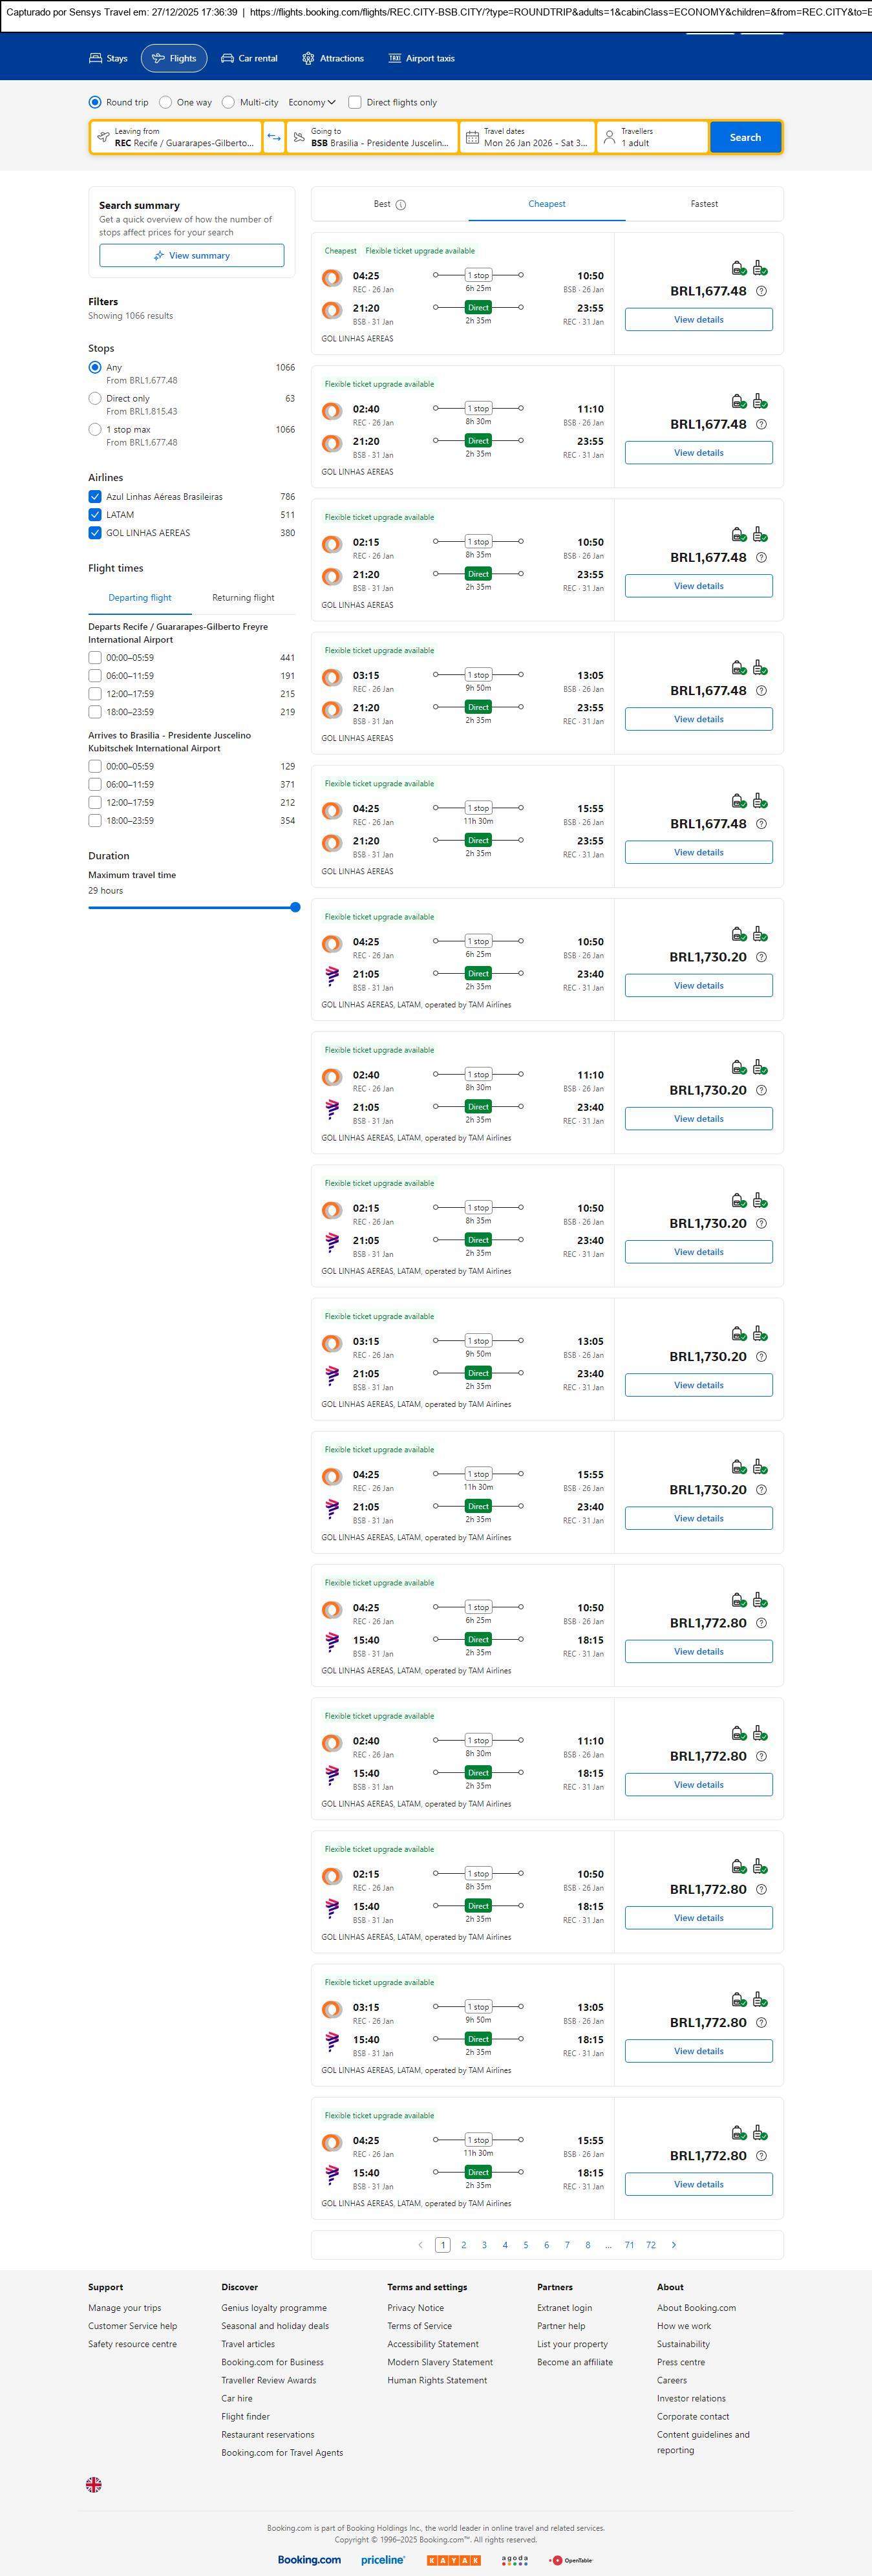Click the UK flag language icon in the footer
This screenshot has width=872, height=2576.
click(94, 2484)
